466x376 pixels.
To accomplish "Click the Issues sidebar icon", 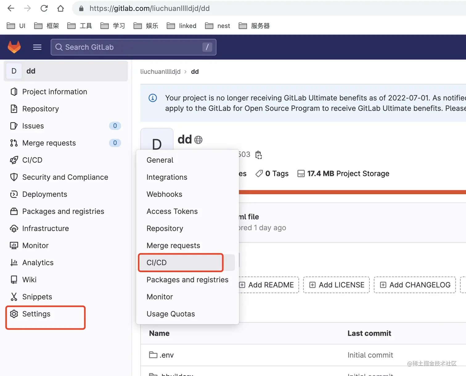I will (14, 126).
